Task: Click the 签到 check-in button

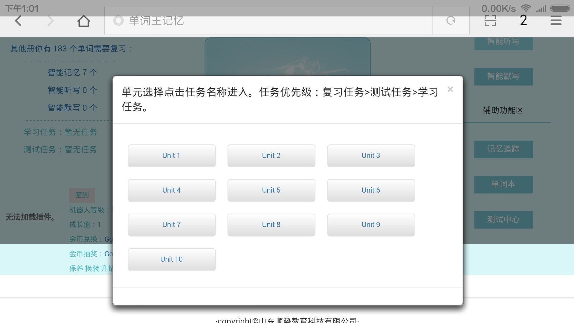Action: tap(82, 194)
